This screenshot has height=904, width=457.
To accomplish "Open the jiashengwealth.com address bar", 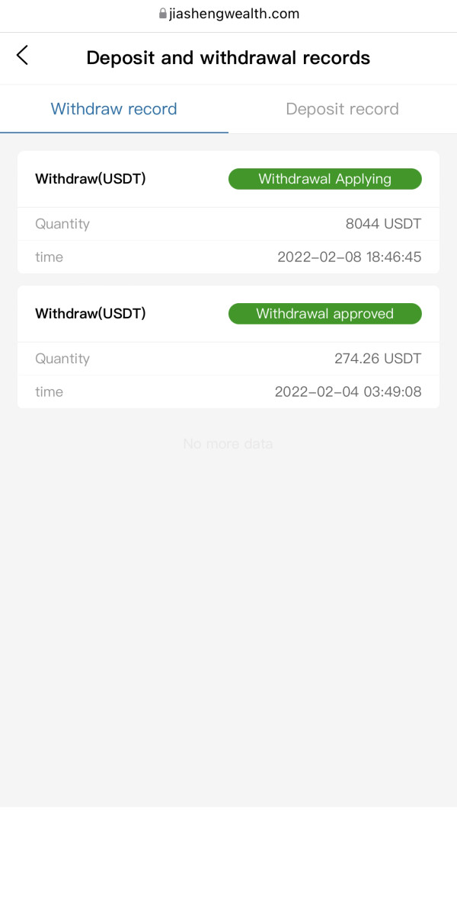I will [228, 14].
